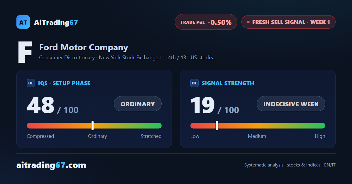Click the Stretched label under IQS bar

(x=151, y=136)
